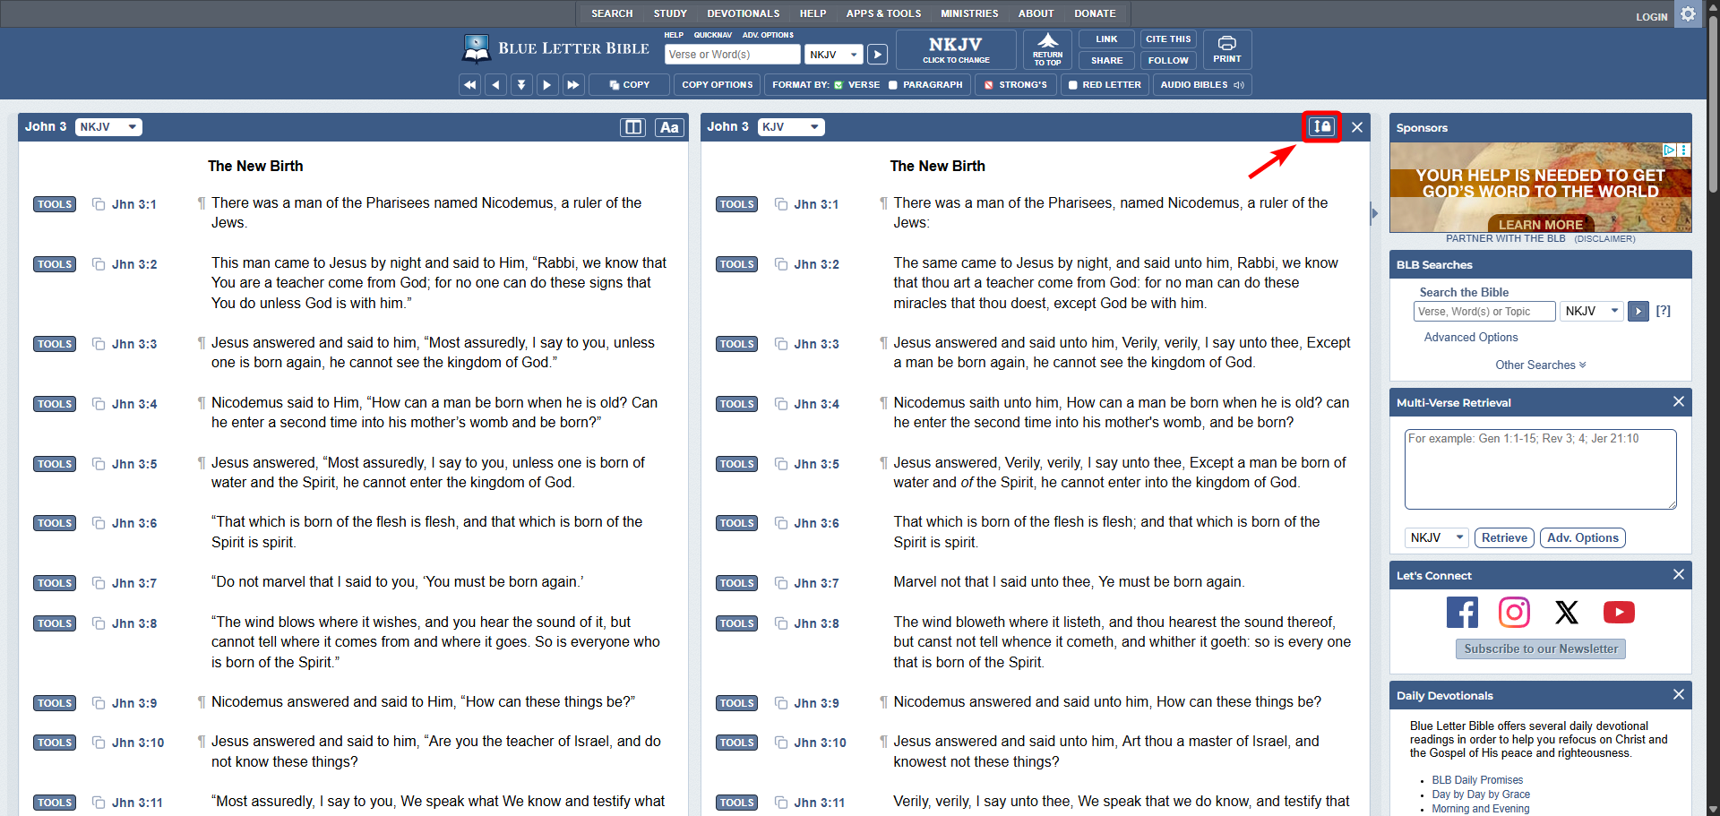The height and width of the screenshot is (816, 1720).
Task: Skip forward a book with the double-right arrow
Action: click(x=573, y=85)
